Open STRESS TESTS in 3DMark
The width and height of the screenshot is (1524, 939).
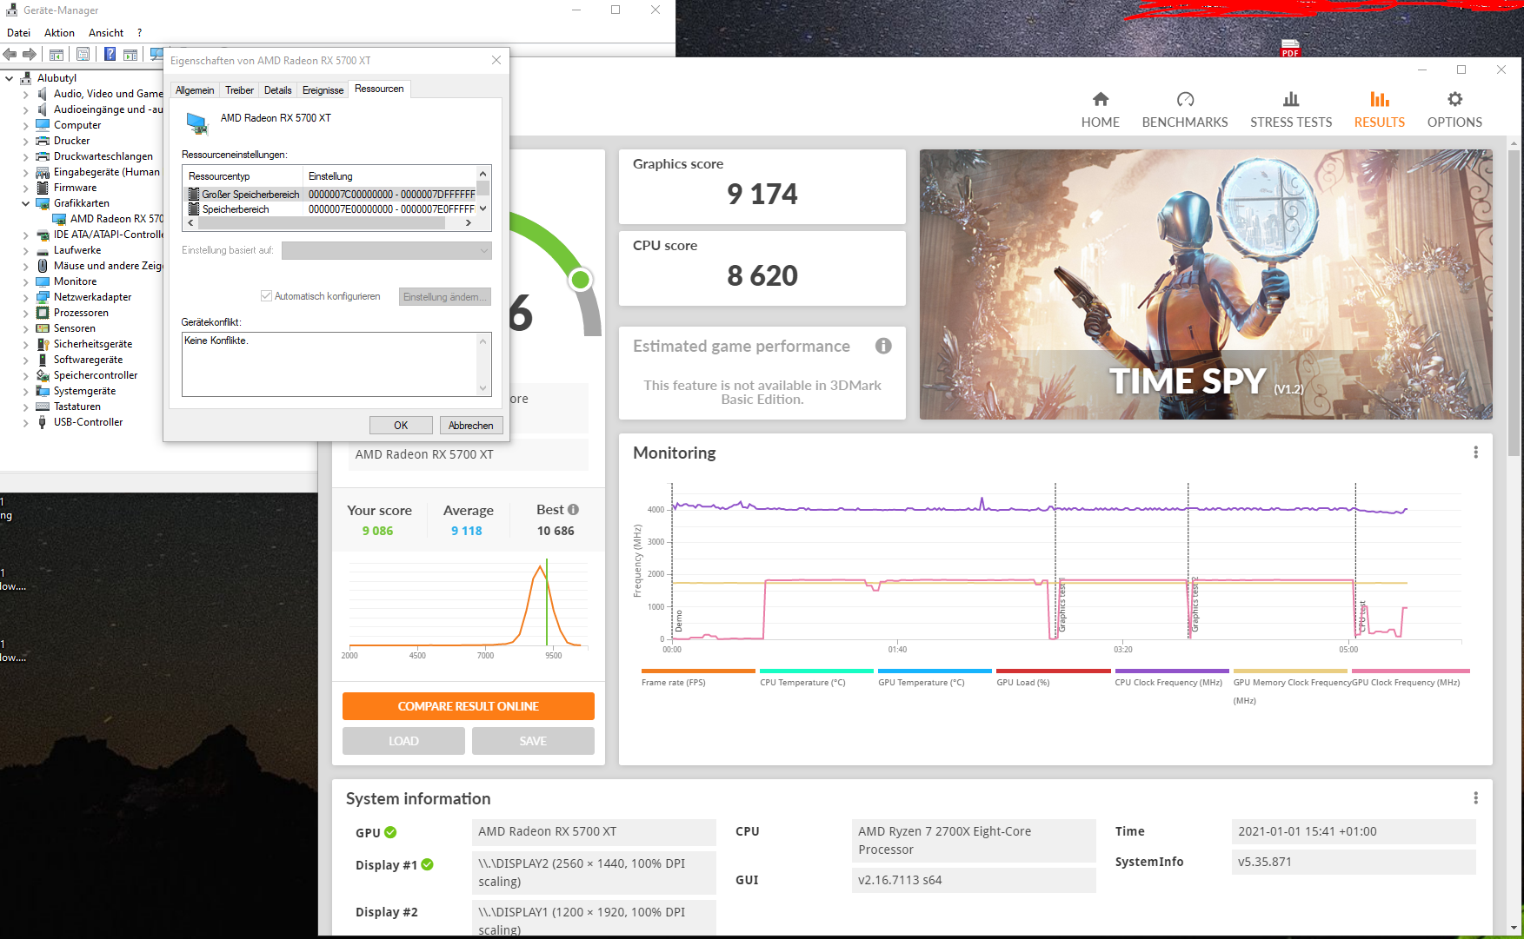[1291, 110]
